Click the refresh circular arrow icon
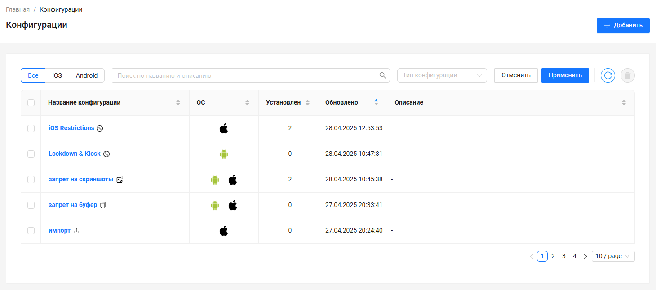The image size is (656, 290). tap(608, 75)
